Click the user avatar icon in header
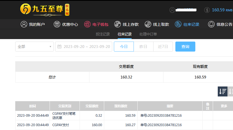Image resolution: width=233 pixels, height=130 pixels. click(x=172, y=10)
